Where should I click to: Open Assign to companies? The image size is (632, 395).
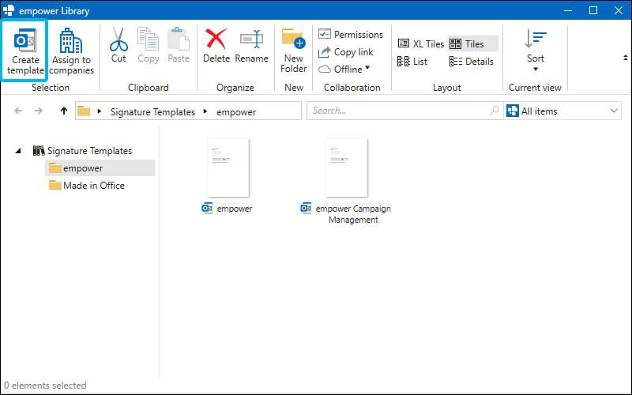click(x=71, y=51)
